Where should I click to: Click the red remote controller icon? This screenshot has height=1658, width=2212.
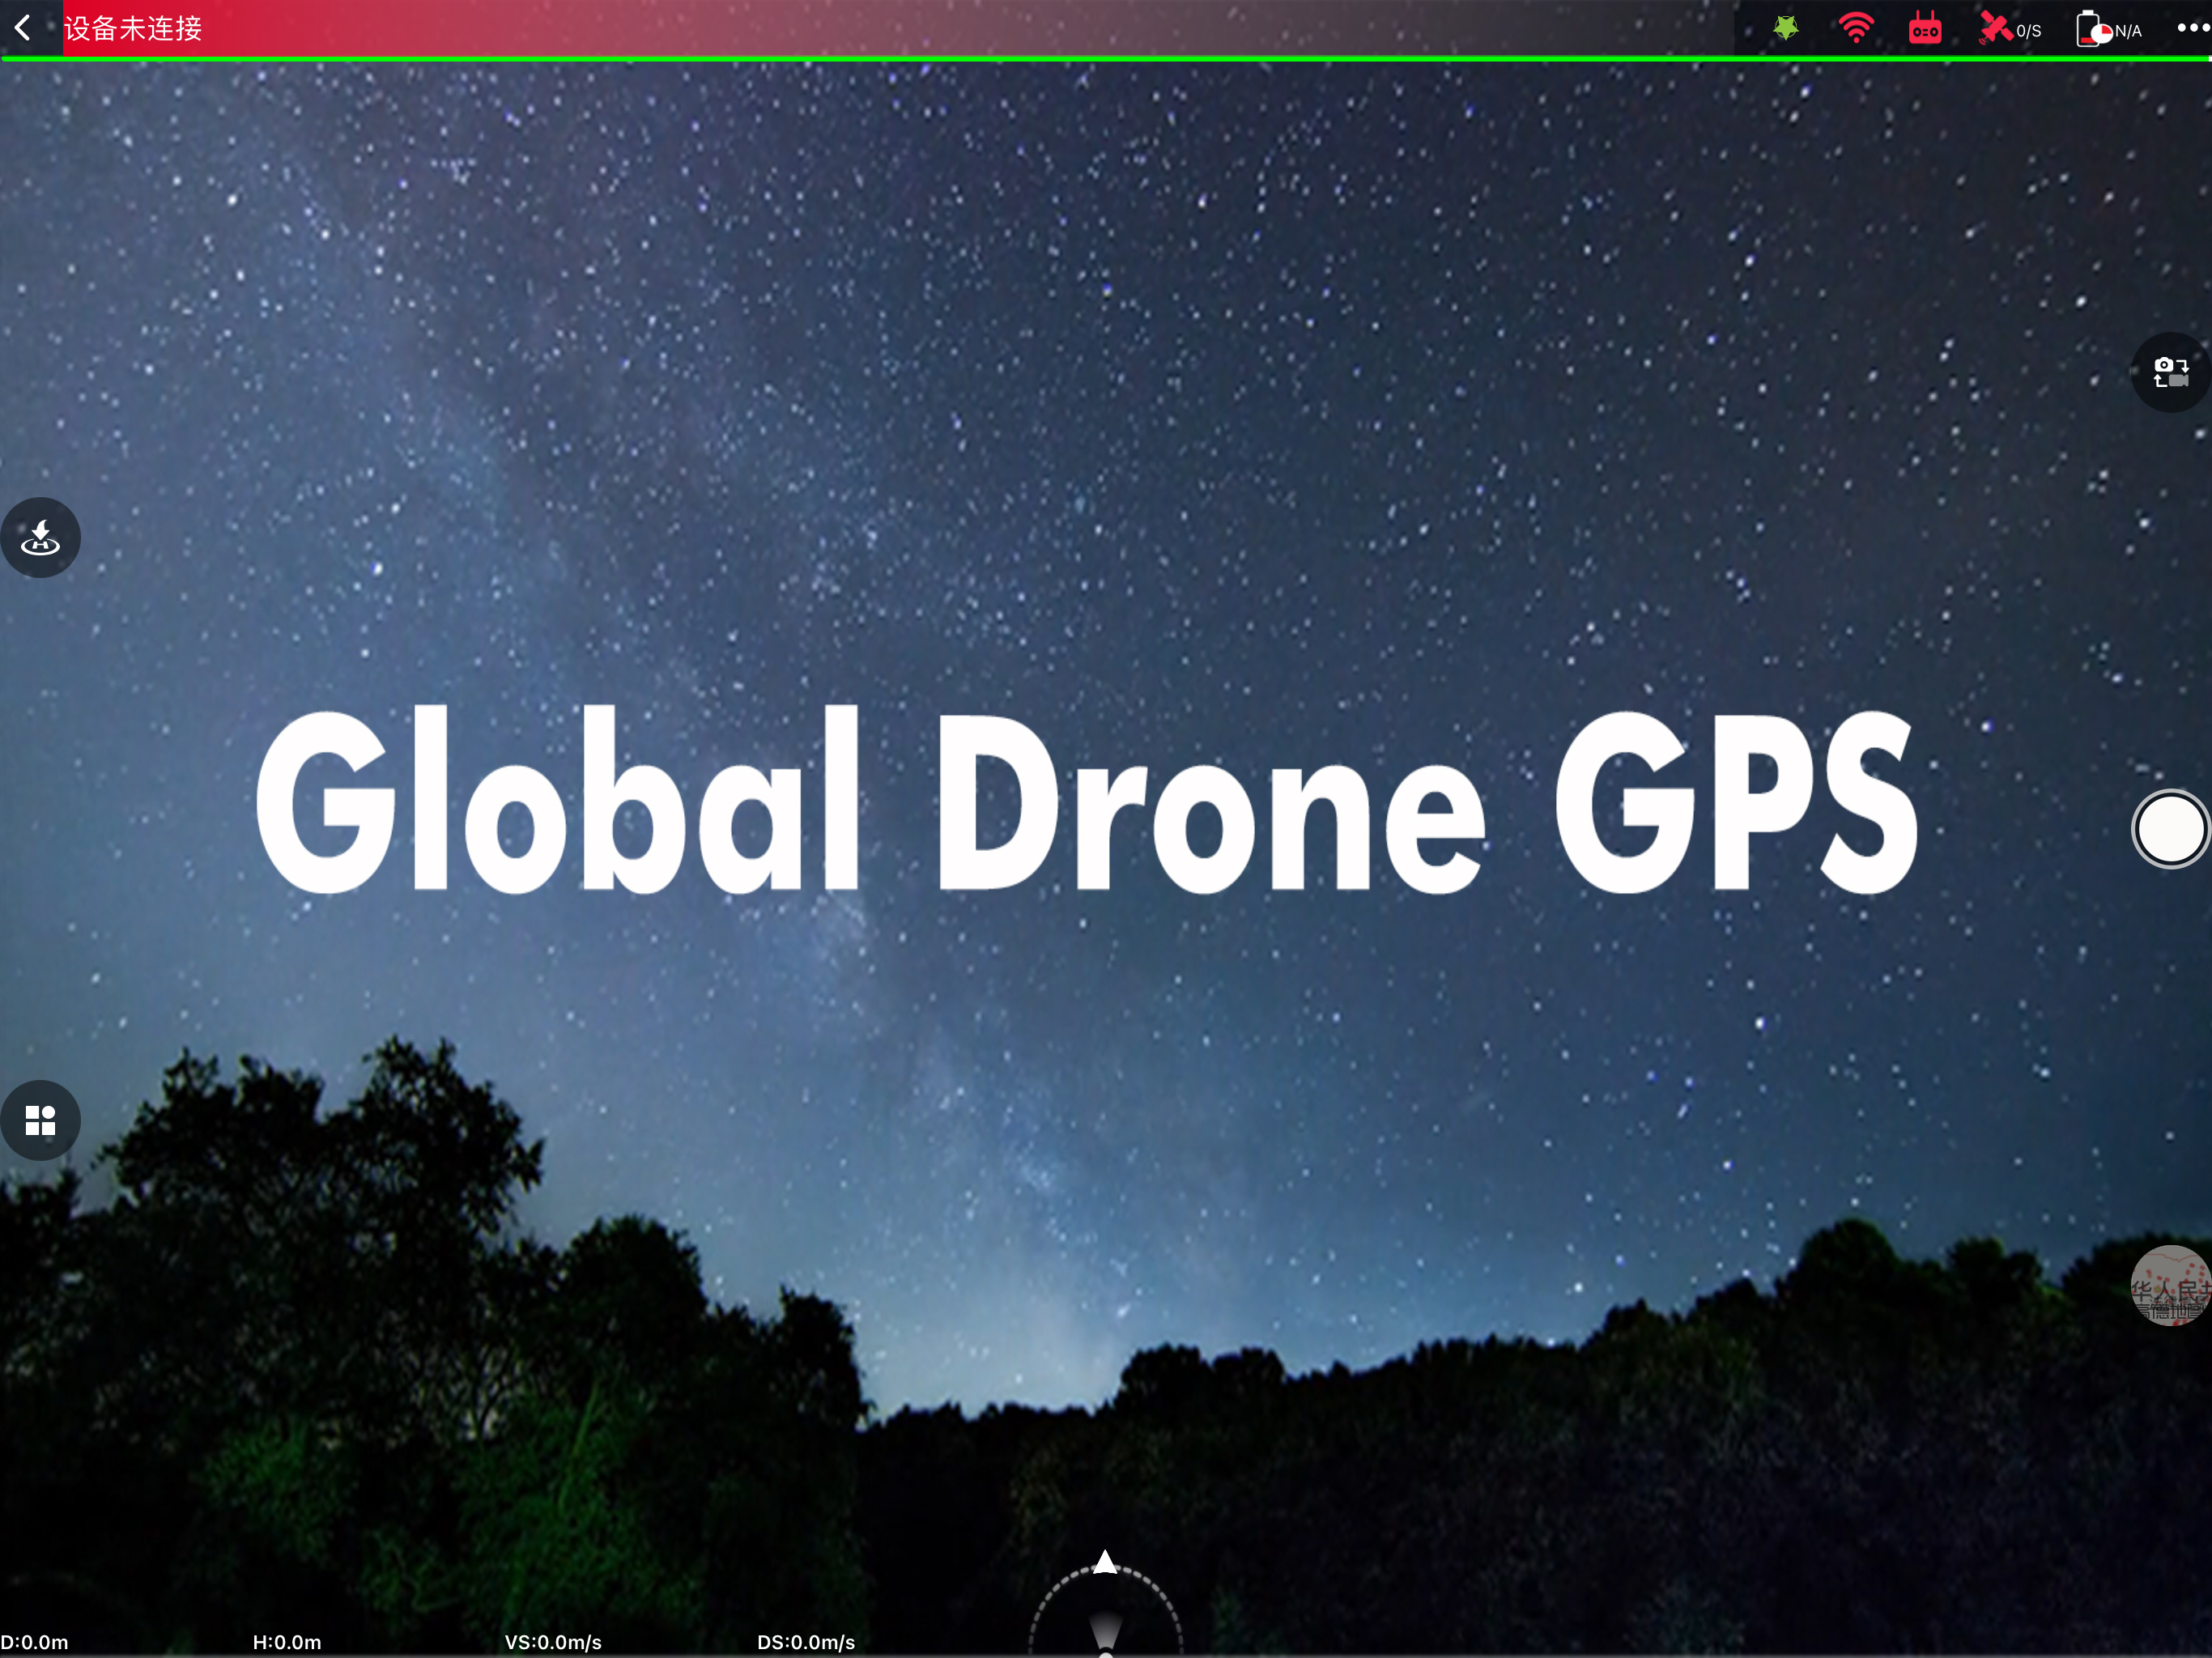click(x=1925, y=28)
